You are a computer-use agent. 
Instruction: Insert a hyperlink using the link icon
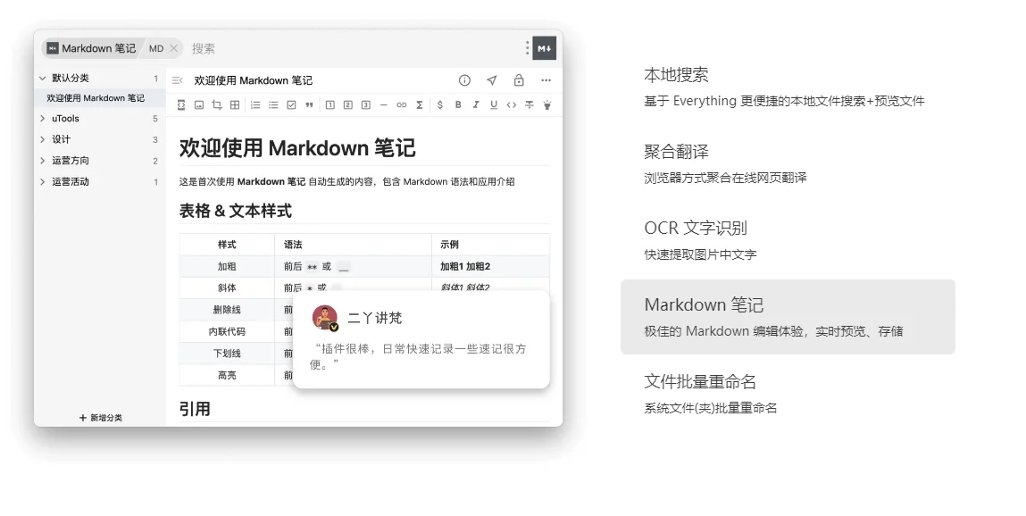point(402,104)
